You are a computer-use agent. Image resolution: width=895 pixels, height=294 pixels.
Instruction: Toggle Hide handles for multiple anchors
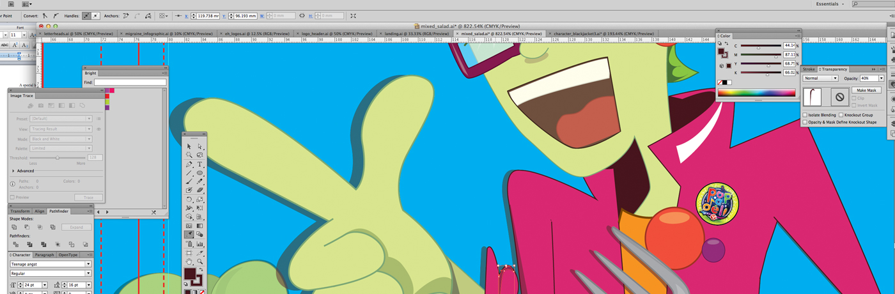click(x=95, y=15)
